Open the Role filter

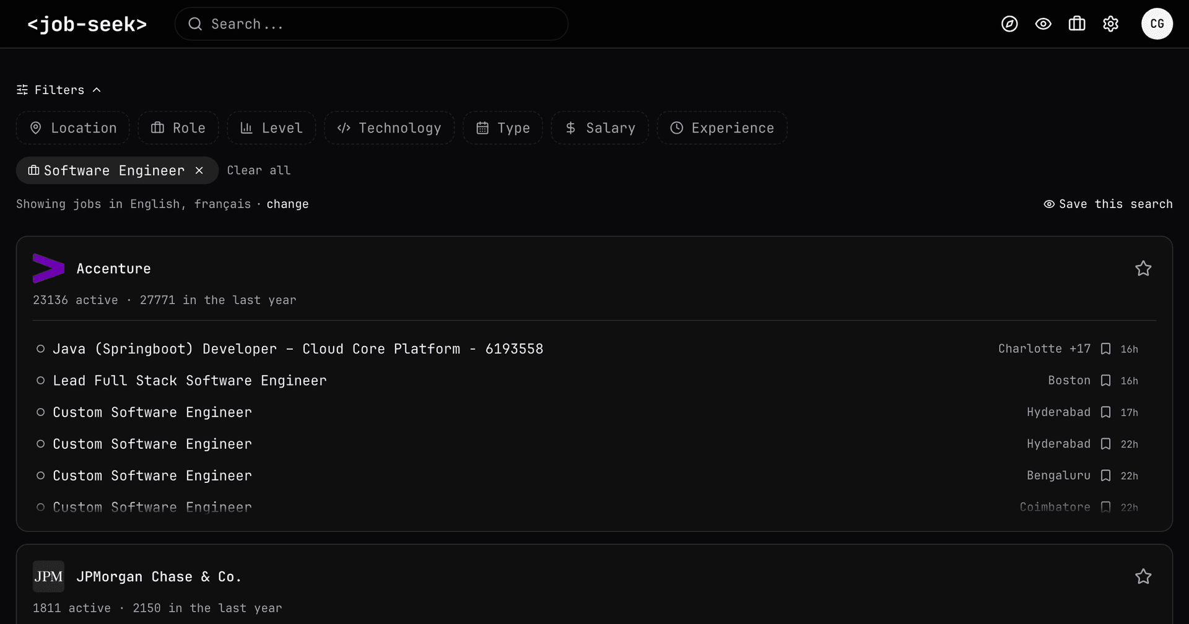(178, 128)
